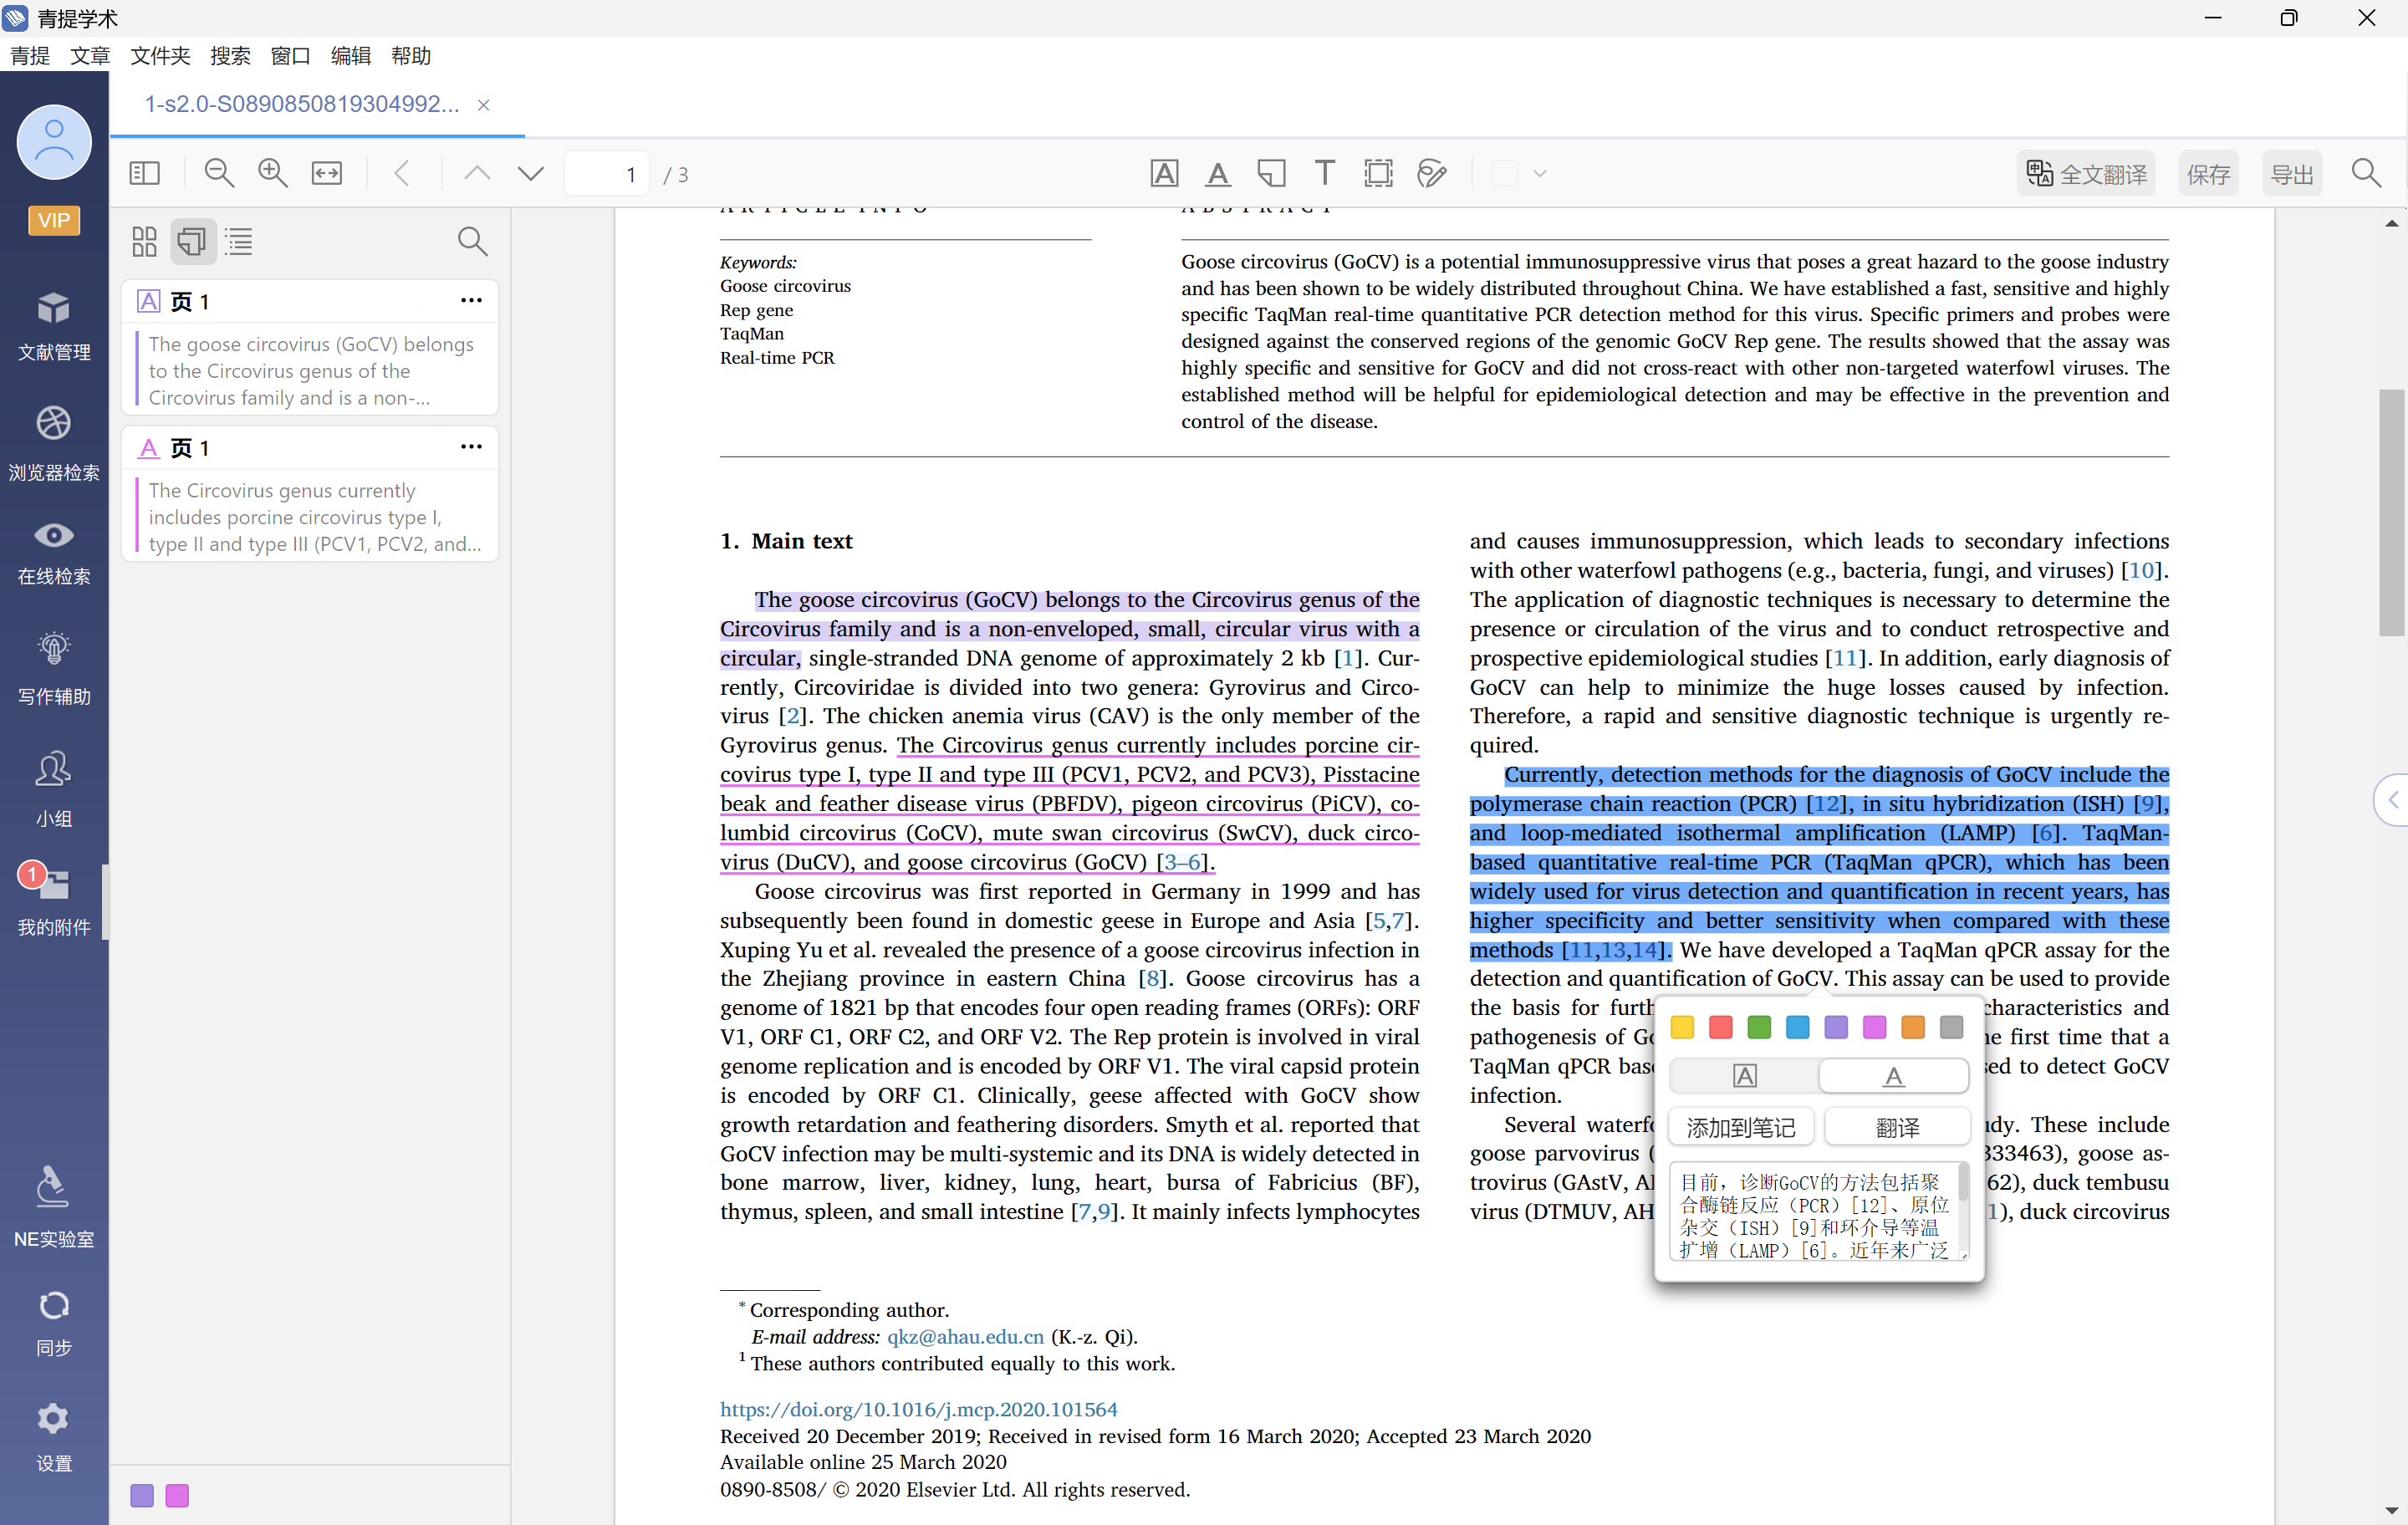Select the text insert tool

click(1324, 173)
